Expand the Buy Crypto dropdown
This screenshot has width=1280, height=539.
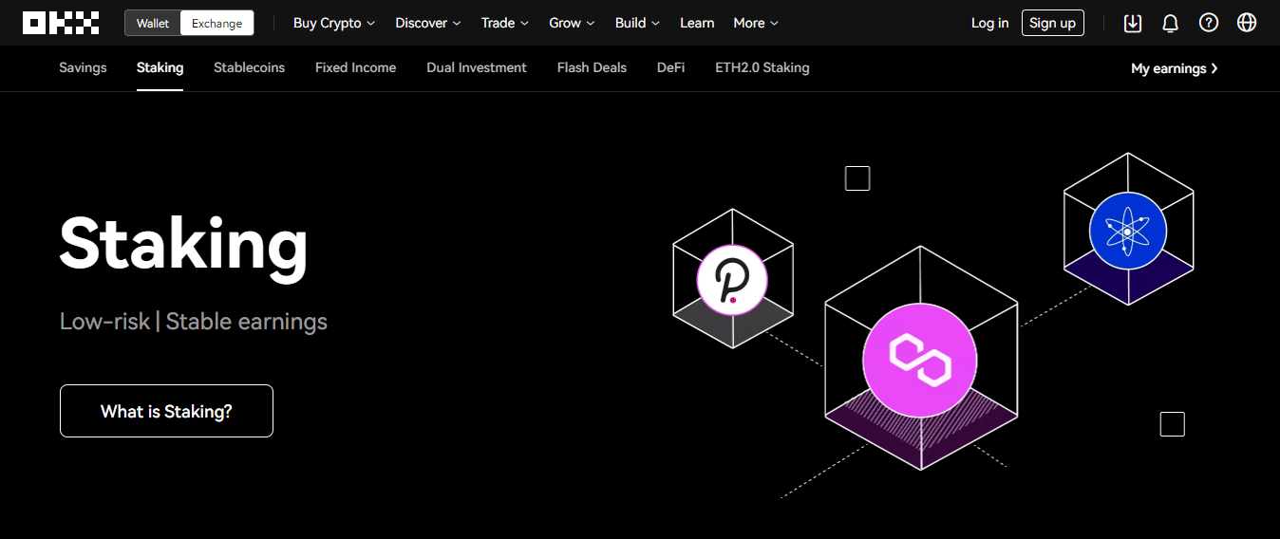(x=334, y=23)
